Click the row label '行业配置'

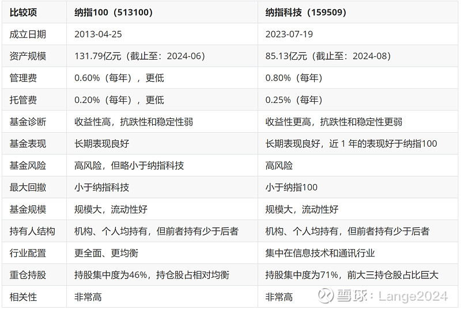click(28, 253)
